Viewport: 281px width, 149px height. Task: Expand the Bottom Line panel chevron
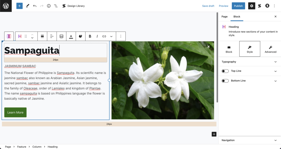(x=276, y=81)
